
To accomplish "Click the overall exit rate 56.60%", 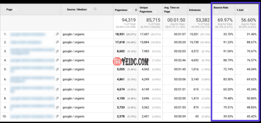I will click(x=248, y=20).
